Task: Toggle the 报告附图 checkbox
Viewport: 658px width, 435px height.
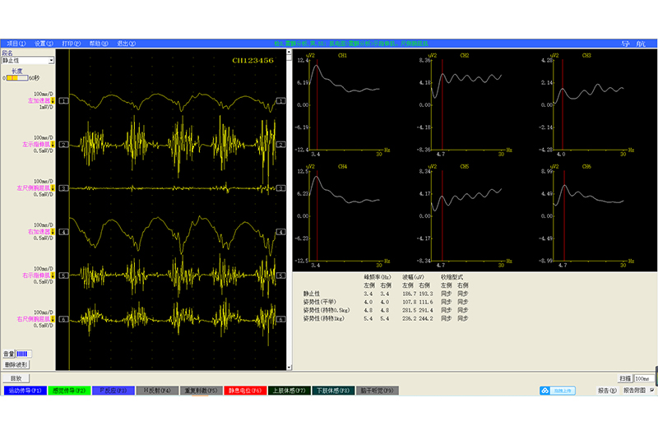Action: point(651,390)
